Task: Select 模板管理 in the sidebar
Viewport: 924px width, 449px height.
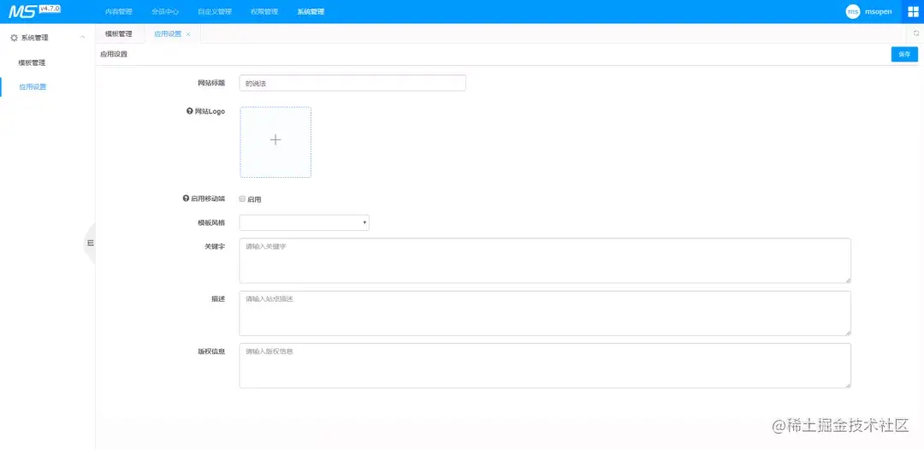Action: point(32,63)
